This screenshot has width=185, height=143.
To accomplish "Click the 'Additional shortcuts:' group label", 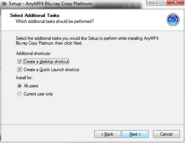I will click(33, 53).
